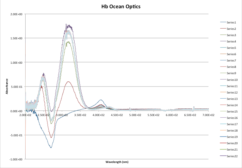Select Series4 in the legend

coord(231,42)
